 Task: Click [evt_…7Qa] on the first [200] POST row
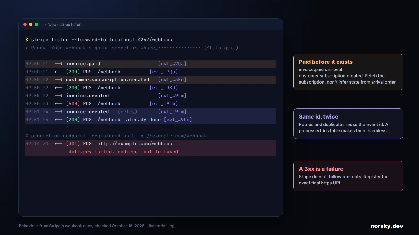click(164, 72)
